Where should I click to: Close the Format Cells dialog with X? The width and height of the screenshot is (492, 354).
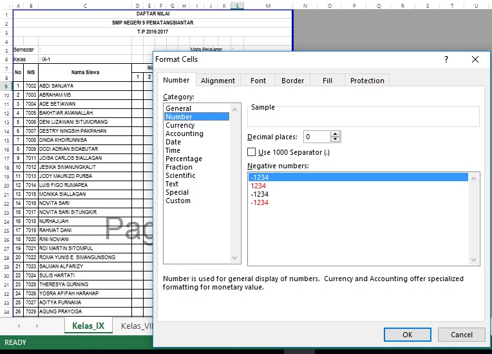[475, 59]
